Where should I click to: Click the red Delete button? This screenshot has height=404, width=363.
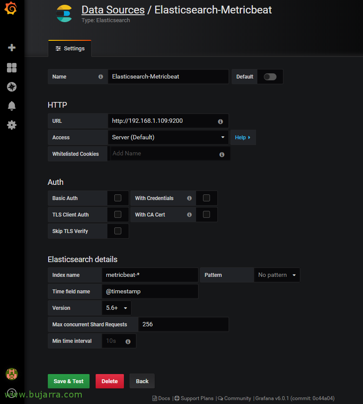[x=110, y=381]
